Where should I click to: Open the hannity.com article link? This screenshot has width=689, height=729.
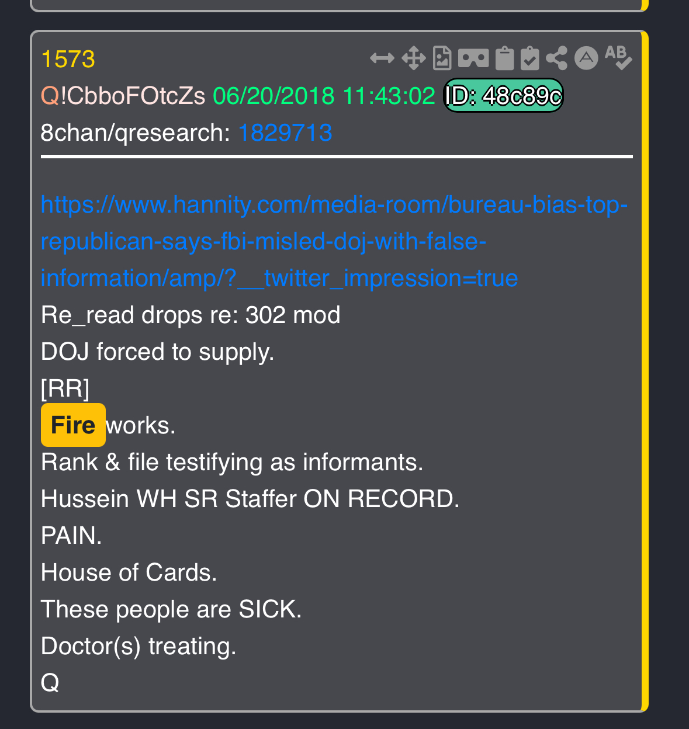pos(334,242)
